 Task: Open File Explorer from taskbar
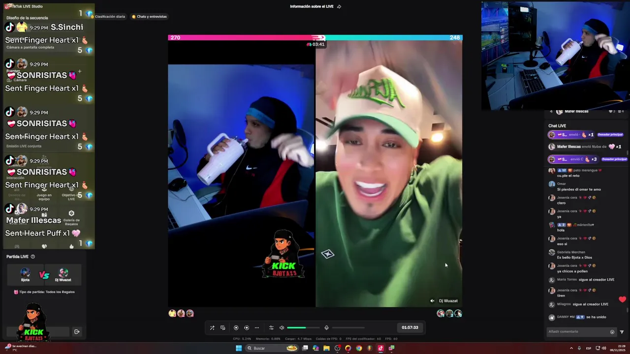point(326,348)
